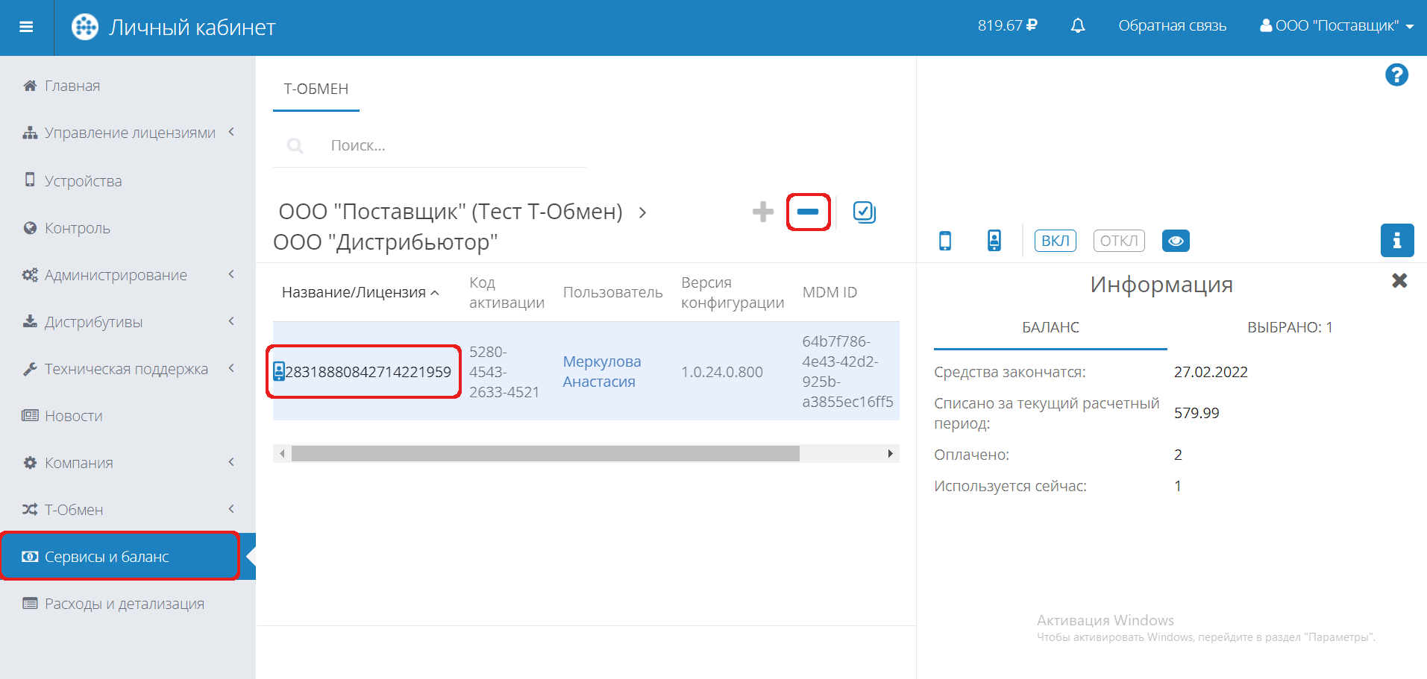Open Новости menu item

(x=74, y=416)
